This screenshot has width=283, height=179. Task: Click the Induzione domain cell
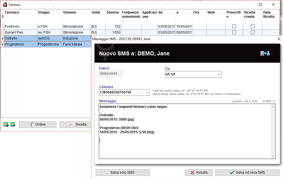click(77, 38)
